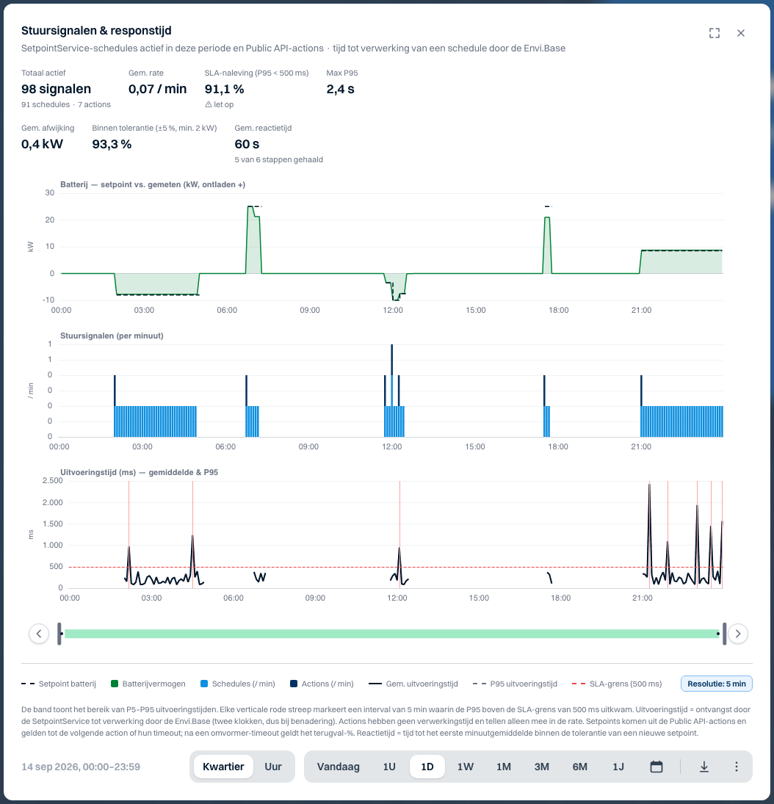The height and width of the screenshot is (804, 774).
Task: Switch range to 3M
Action: tap(542, 767)
